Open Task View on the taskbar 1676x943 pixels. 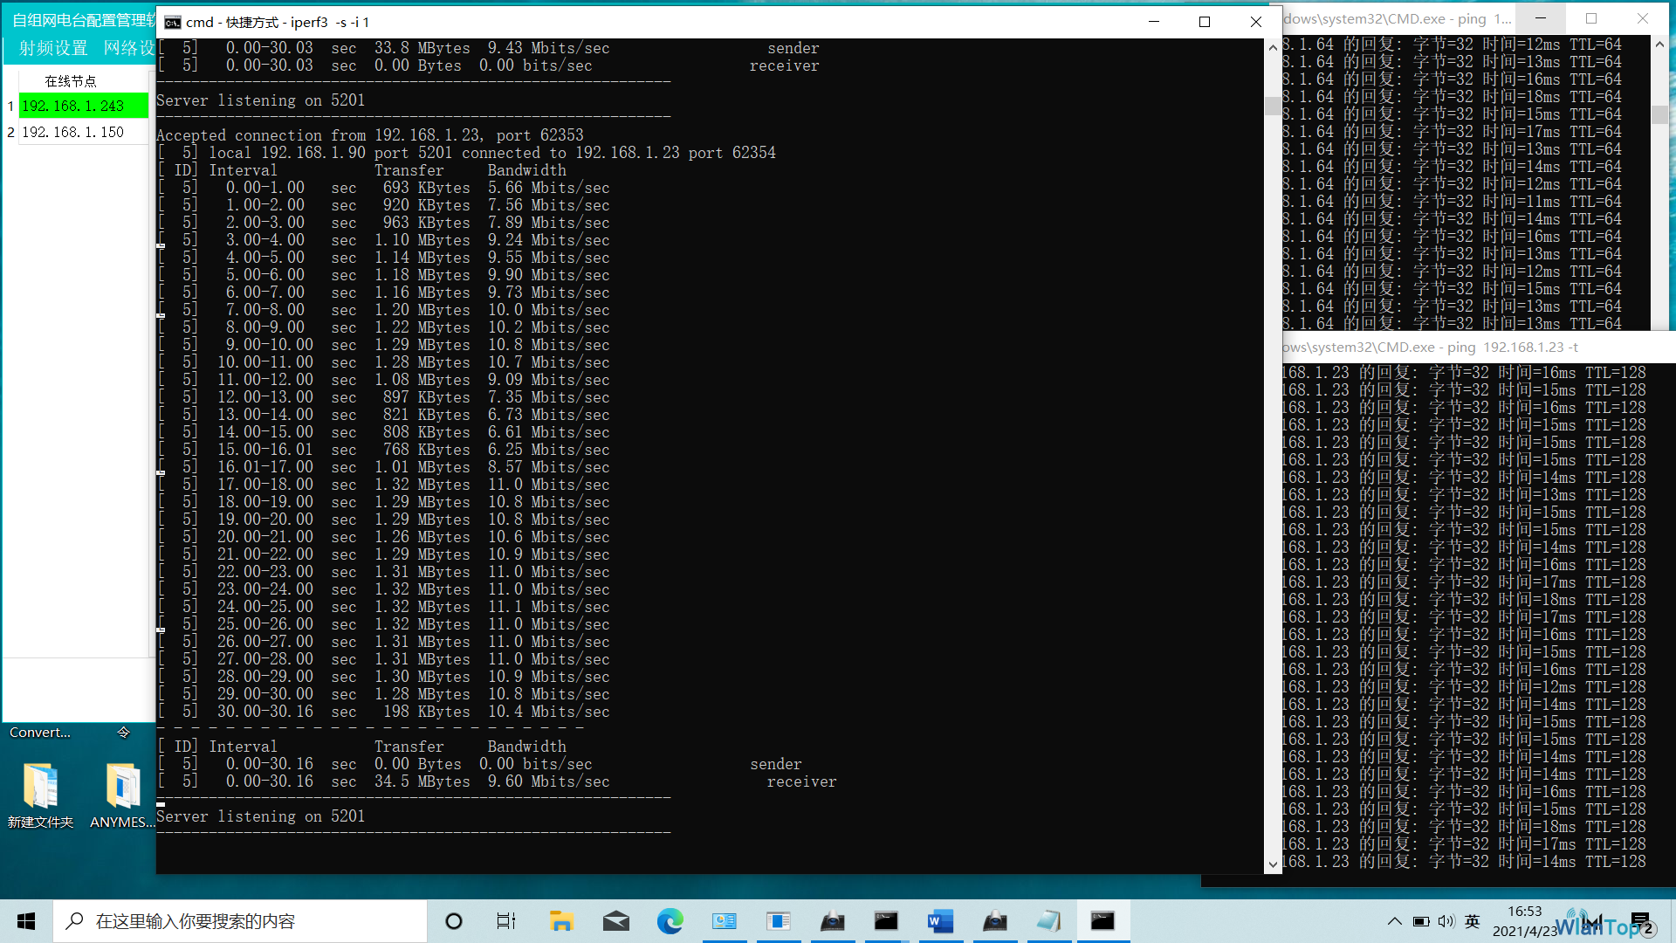[506, 921]
